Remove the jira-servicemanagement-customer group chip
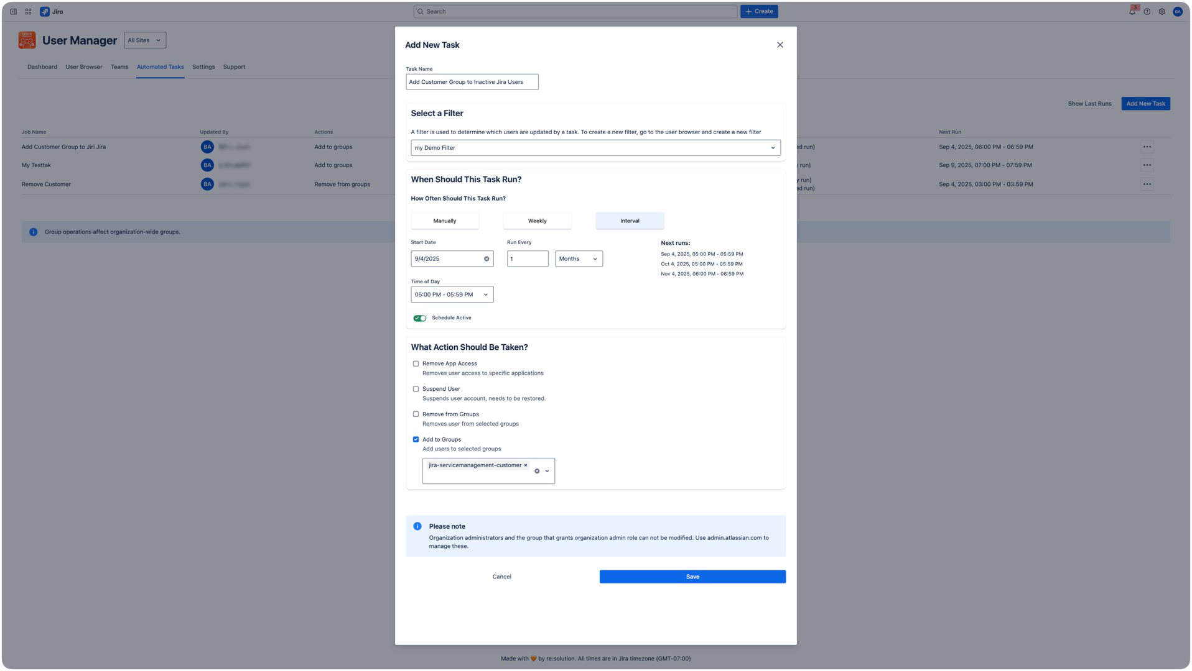This screenshot has width=1192, height=671. pyautogui.click(x=526, y=465)
